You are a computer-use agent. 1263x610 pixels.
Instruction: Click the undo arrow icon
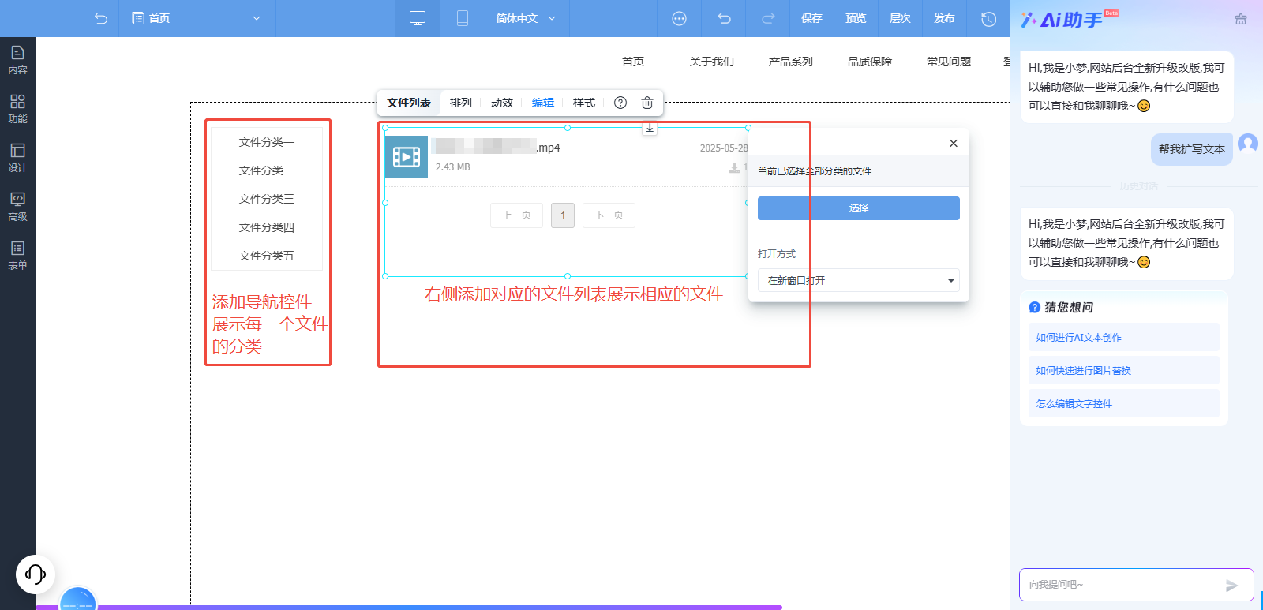(724, 18)
